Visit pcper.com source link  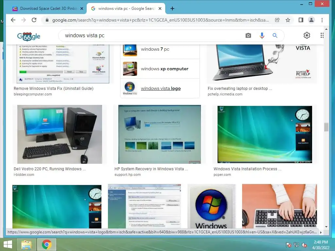point(222,175)
